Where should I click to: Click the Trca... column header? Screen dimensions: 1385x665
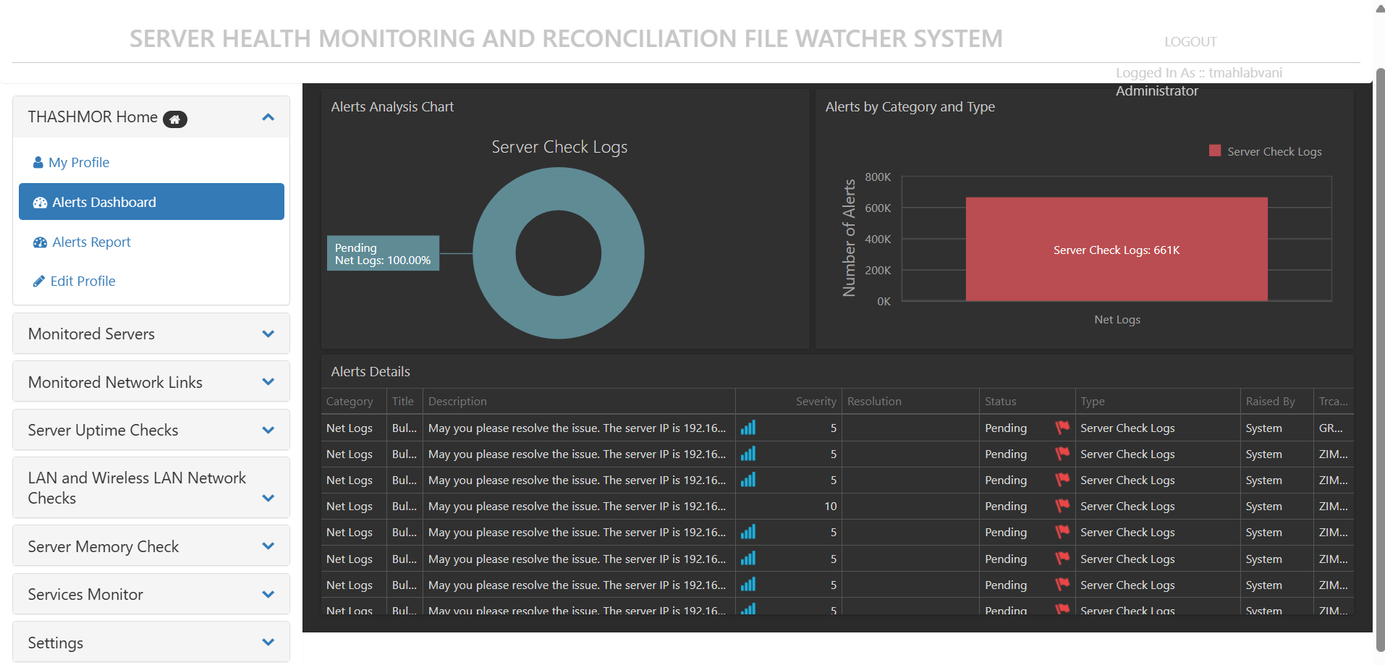[1333, 402]
